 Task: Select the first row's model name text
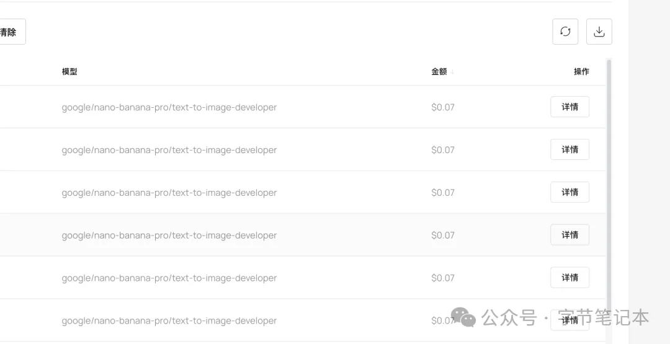click(169, 107)
